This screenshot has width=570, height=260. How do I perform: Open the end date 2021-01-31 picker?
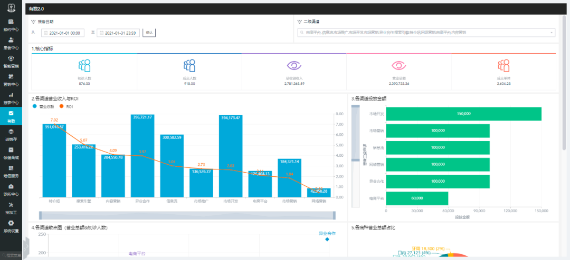[x=118, y=33]
